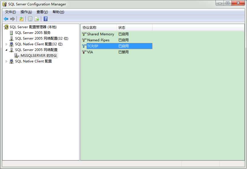Click the MSSQLSERVER 的协议 node icon

click(17, 56)
